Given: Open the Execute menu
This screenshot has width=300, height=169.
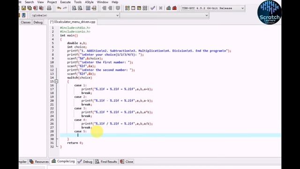Looking at the screenshot, I should pos(65,2).
